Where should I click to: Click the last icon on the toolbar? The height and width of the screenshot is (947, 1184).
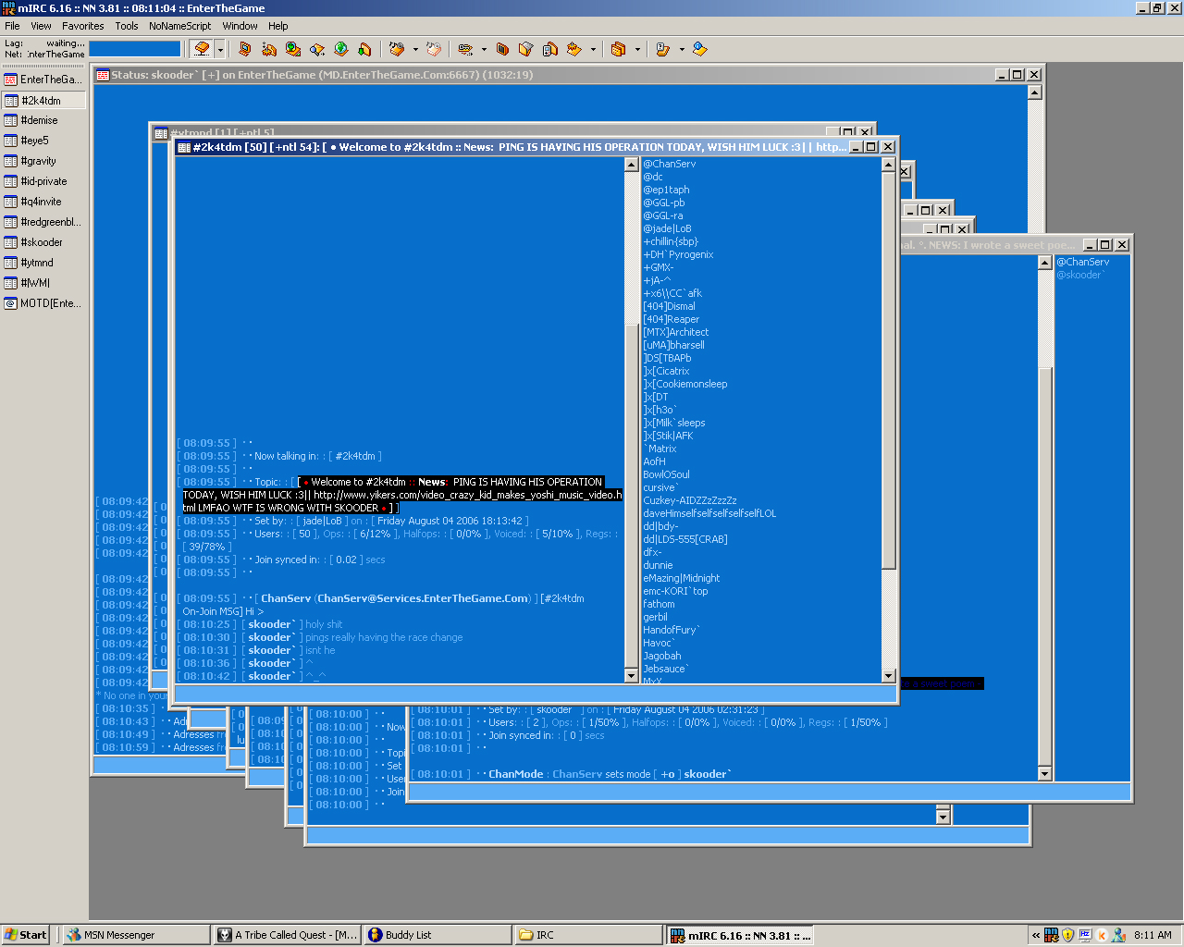coord(699,49)
